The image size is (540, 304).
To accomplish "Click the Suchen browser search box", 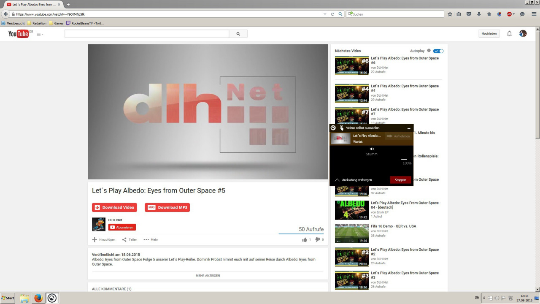I will coord(395,14).
